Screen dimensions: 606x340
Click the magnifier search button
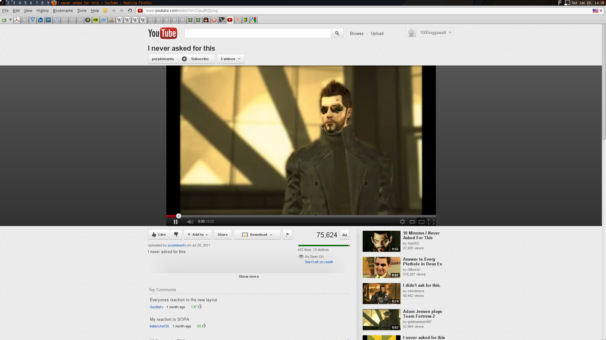337,33
